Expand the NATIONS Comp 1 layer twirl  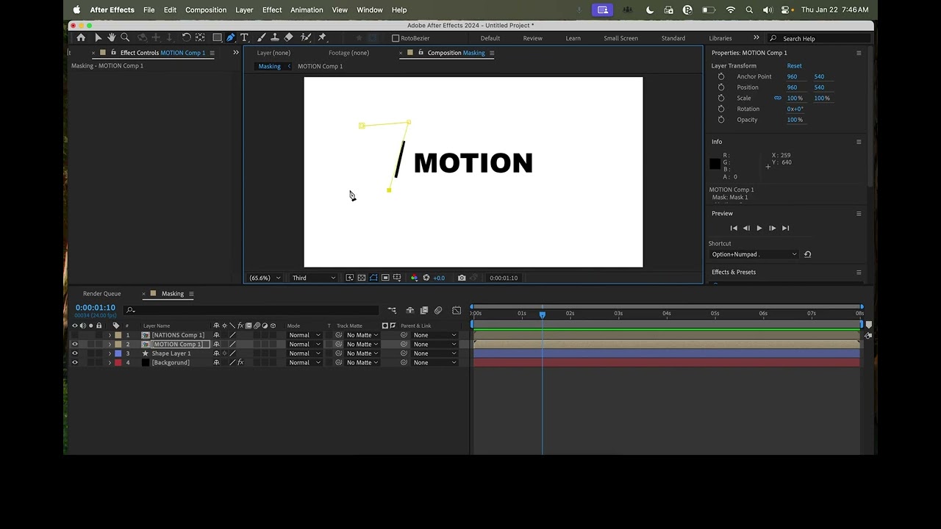(110, 335)
